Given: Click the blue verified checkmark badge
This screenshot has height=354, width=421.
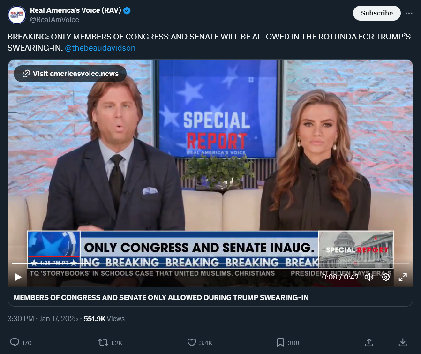Looking at the screenshot, I should click(x=127, y=10).
